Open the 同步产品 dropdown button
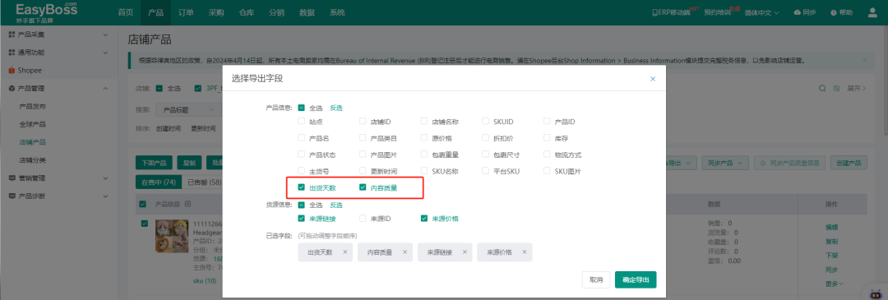Image resolution: width=888 pixels, height=300 pixels. pos(725,163)
